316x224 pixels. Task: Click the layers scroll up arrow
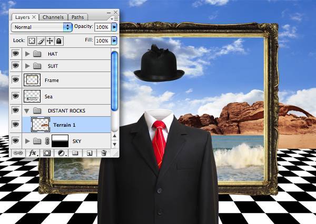point(114,136)
